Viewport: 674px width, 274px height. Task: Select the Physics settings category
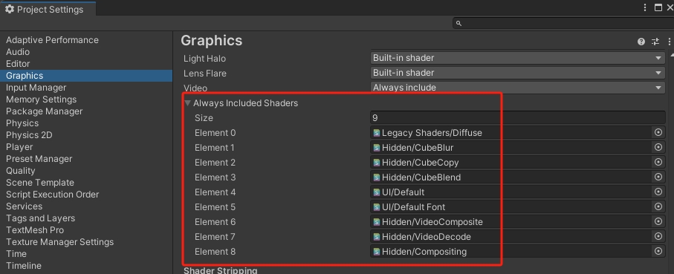click(22, 123)
